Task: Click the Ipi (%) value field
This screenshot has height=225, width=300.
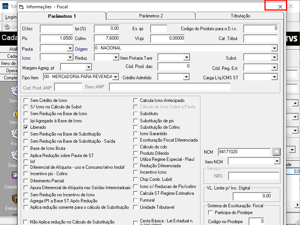Action: coord(107,29)
